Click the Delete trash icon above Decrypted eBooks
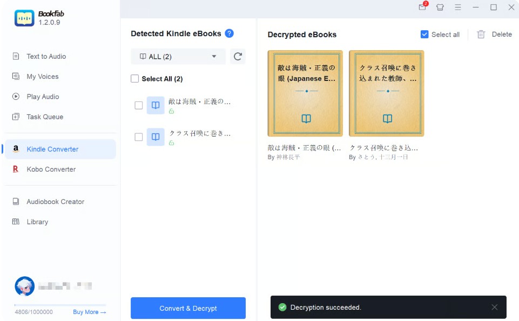Screen dimensions: 519x321 pos(481,34)
